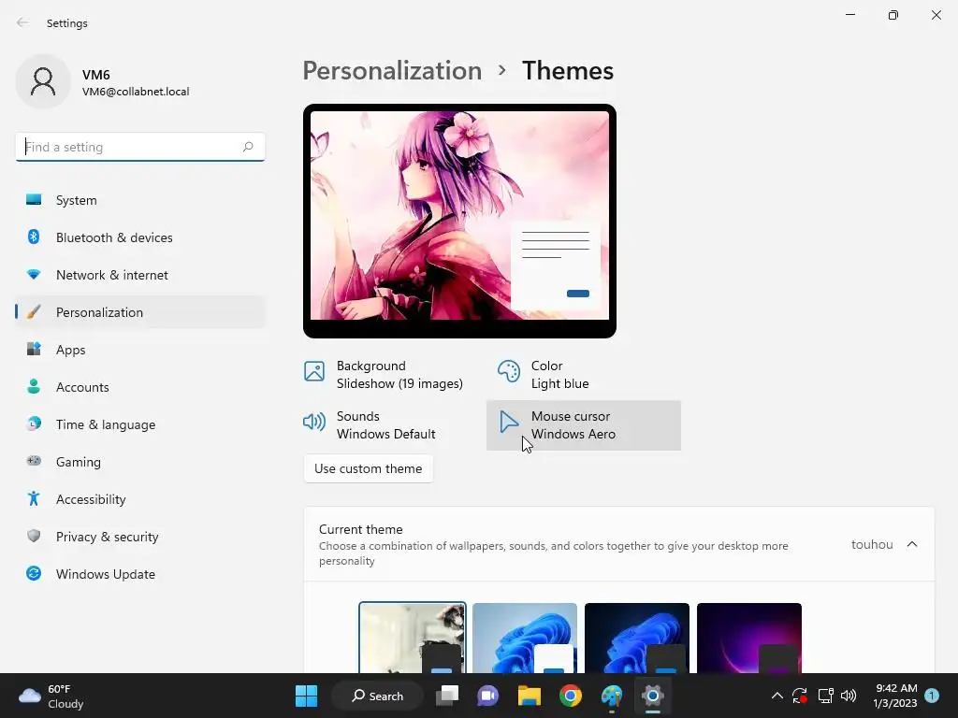This screenshot has width=958, height=718.
Task: Open Time & language settings
Action: [140, 424]
